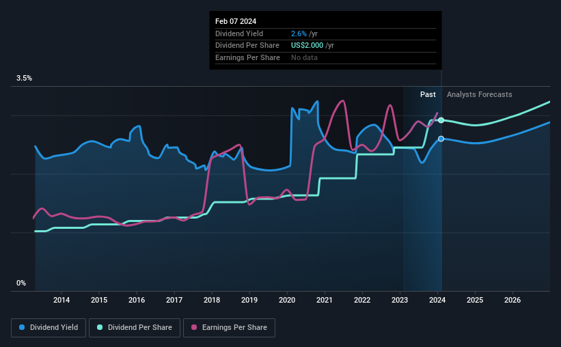Viewport: 561px width, 347px height.
Task: Click the 3.5% y-axis label
Action: (x=24, y=79)
